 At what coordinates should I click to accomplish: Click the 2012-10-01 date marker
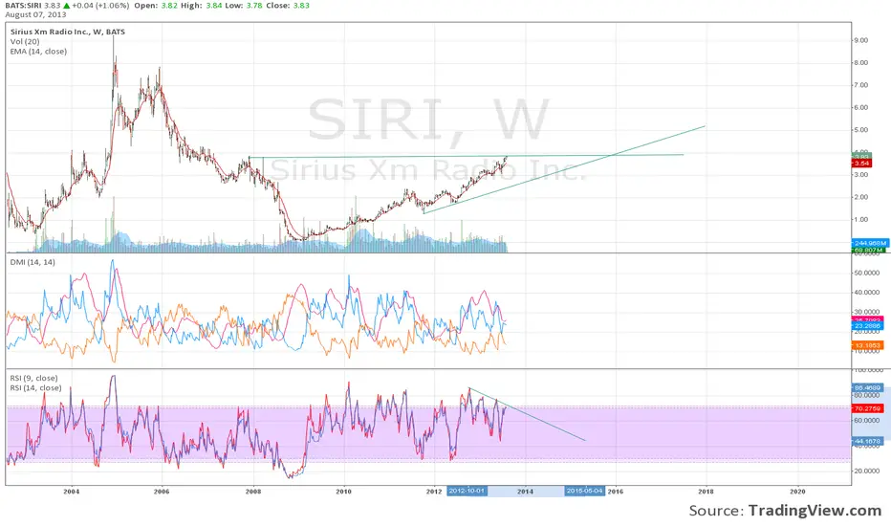(467, 491)
